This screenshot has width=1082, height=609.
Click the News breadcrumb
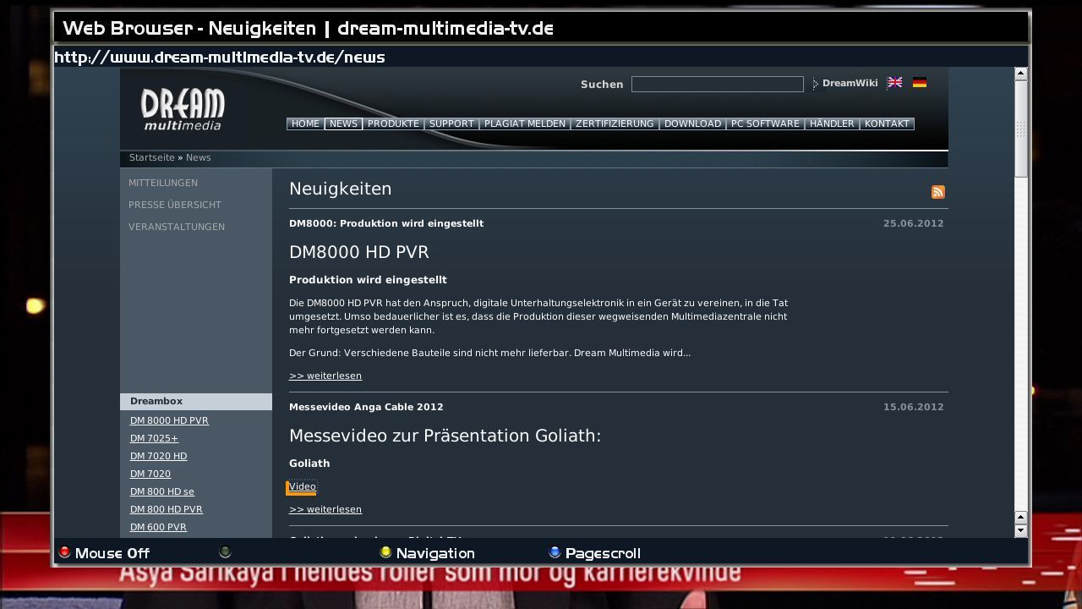coord(199,157)
